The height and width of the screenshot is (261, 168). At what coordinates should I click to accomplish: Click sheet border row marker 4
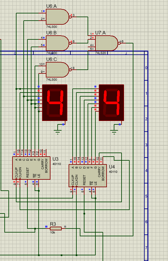click(146, 171)
